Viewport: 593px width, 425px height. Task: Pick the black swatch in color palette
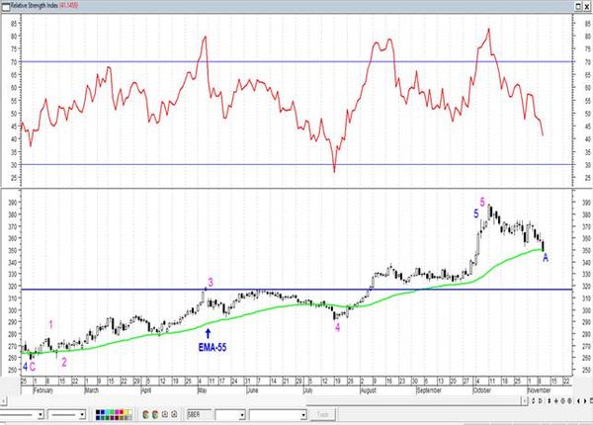click(98, 411)
